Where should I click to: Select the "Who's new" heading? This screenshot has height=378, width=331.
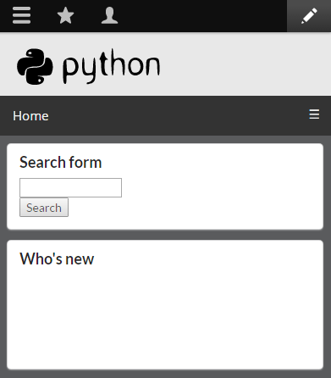click(57, 258)
